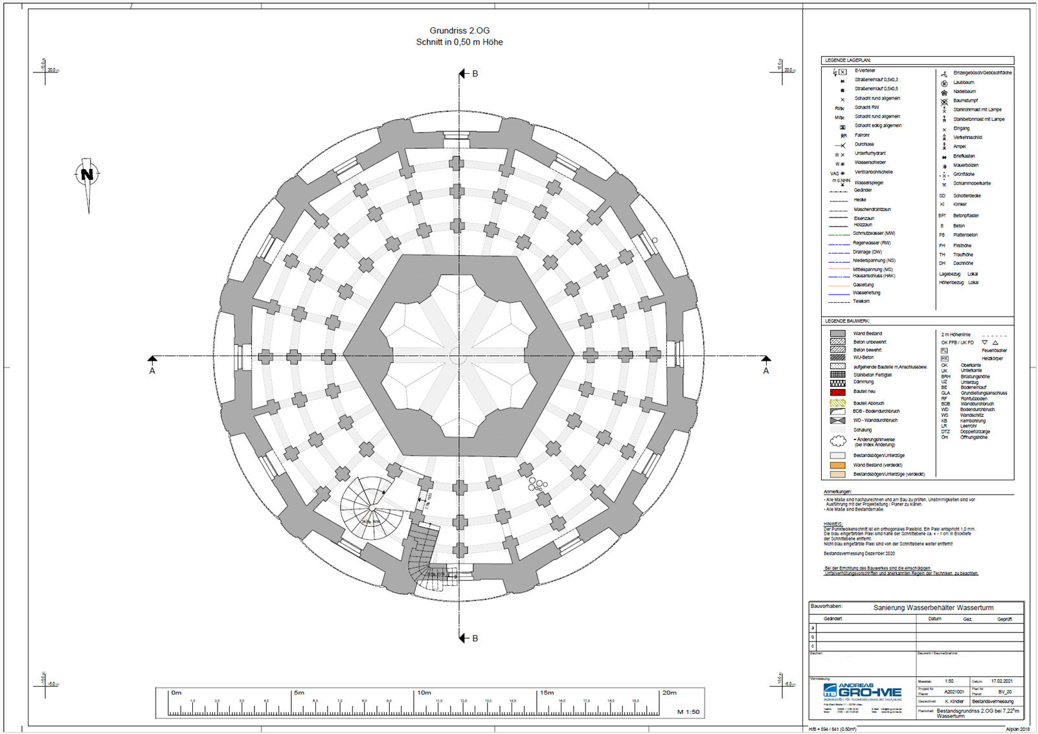Screen dimensions: 1038x734
Task: Select the red Bauteil neu swatch
Action: [838, 392]
